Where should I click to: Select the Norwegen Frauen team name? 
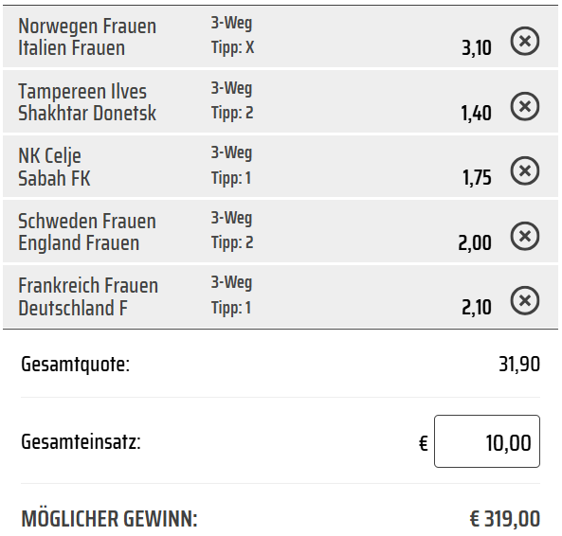pos(87,27)
